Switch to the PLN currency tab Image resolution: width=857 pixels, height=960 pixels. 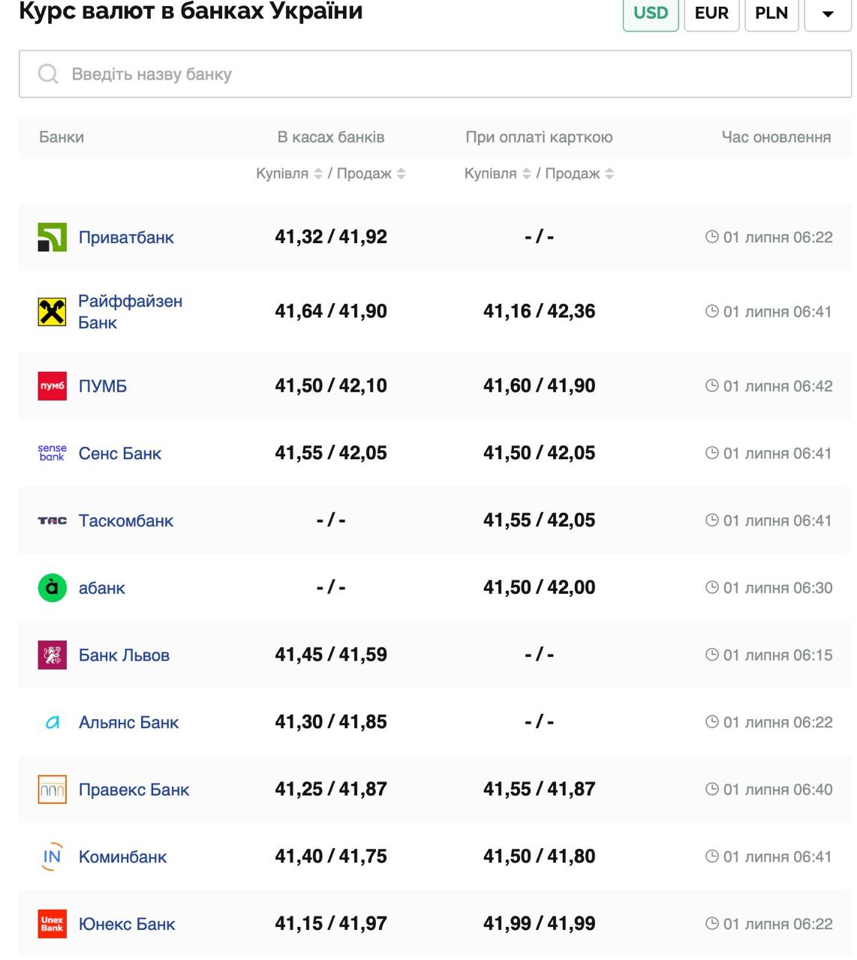coord(771,13)
